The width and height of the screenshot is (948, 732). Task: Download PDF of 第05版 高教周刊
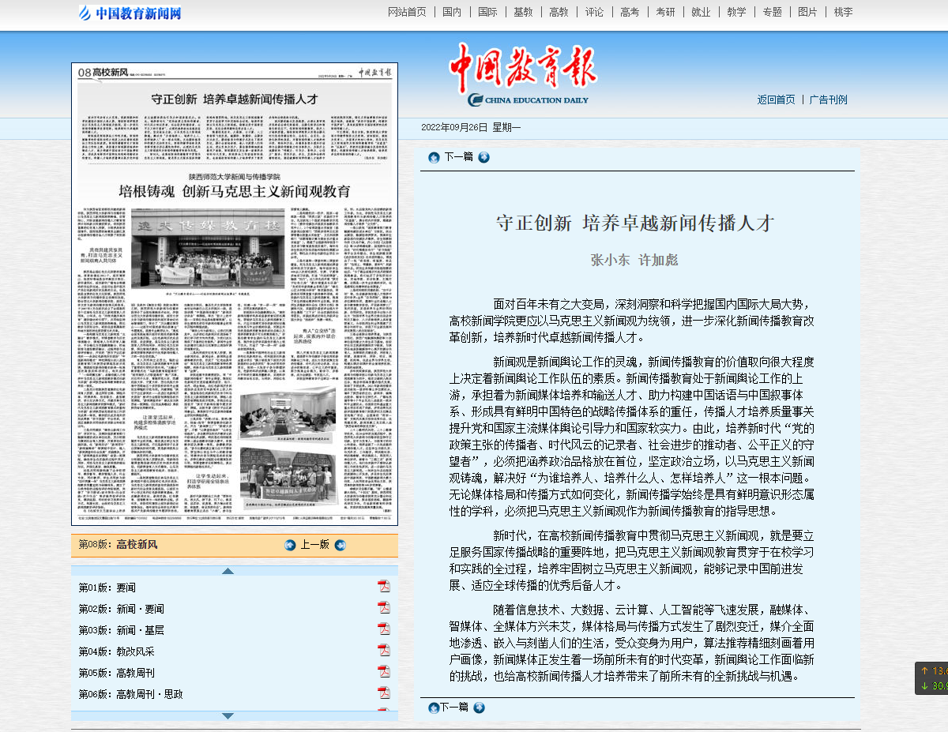pos(384,672)
